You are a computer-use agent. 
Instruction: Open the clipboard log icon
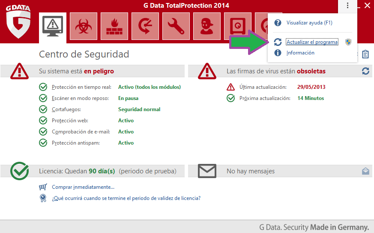pos(365,54)
